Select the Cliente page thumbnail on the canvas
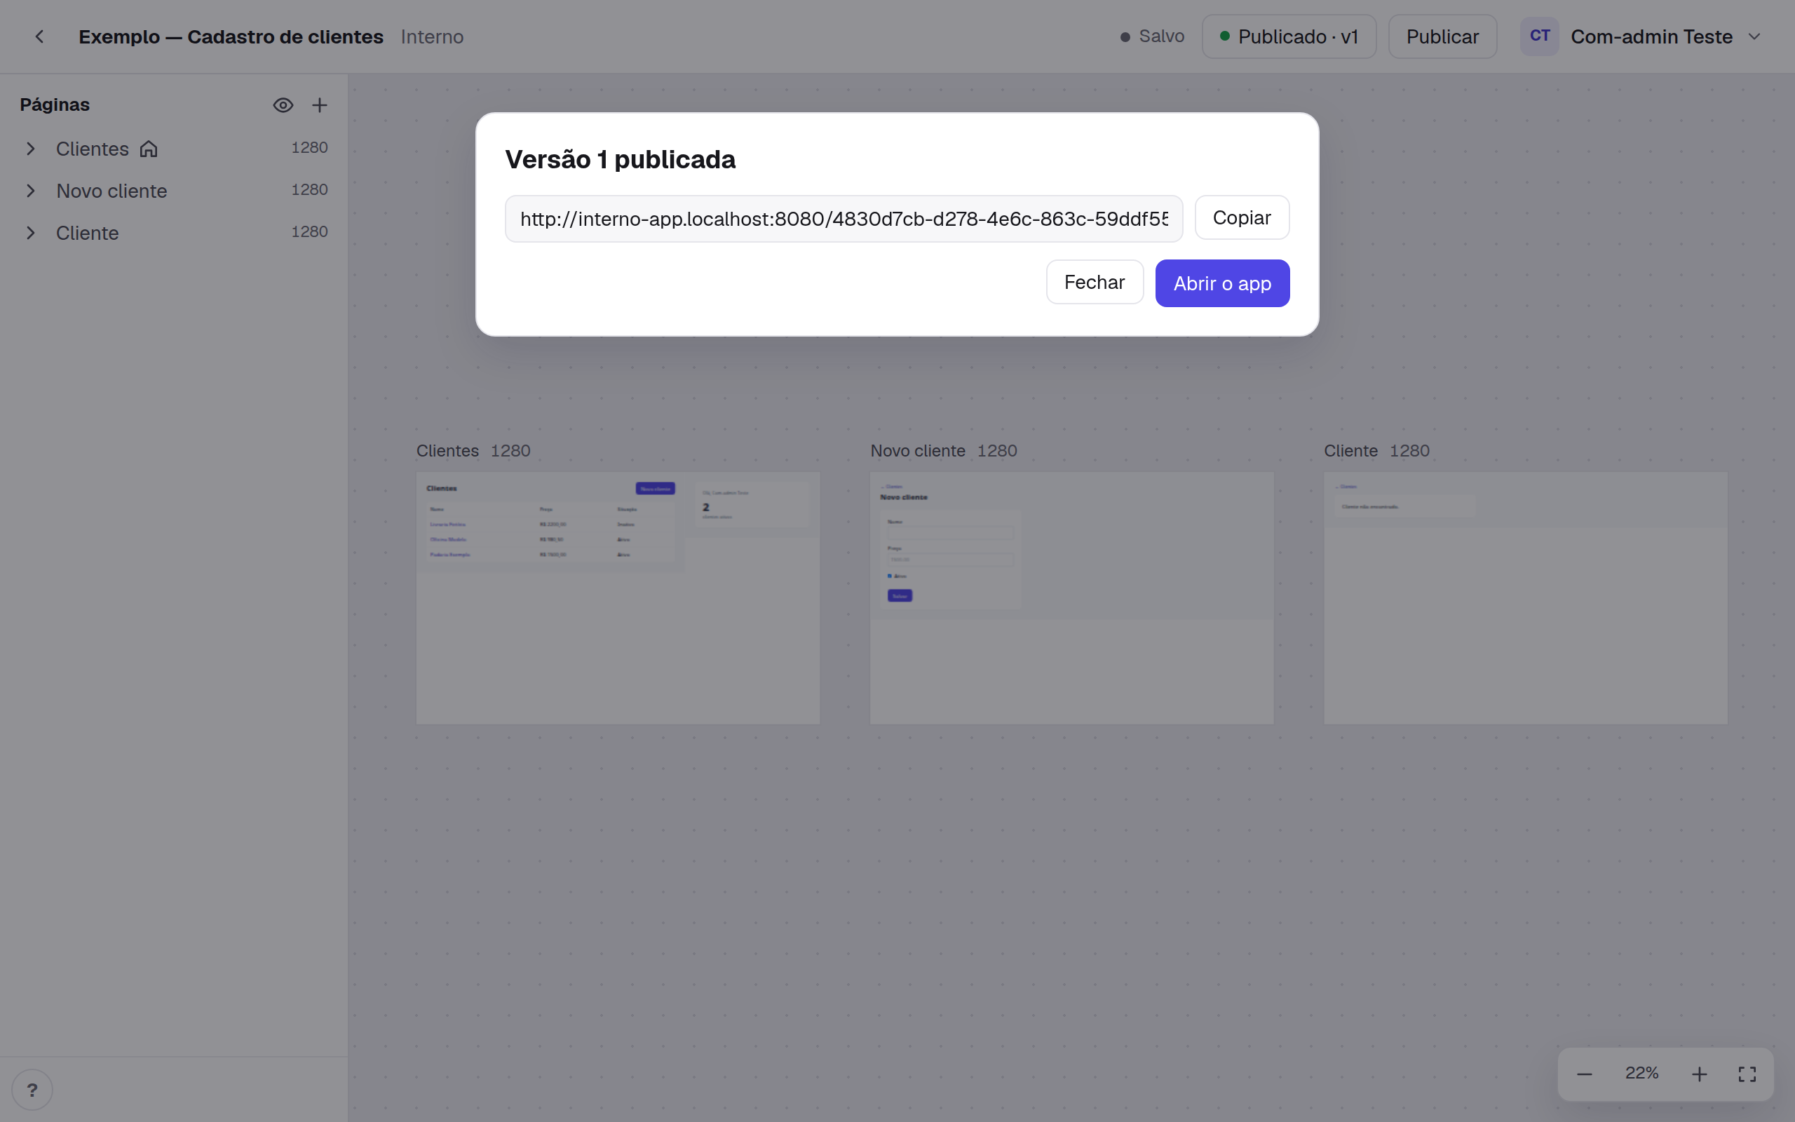The width and height of the screenshot is (1795, 1122). (1526, 598)
